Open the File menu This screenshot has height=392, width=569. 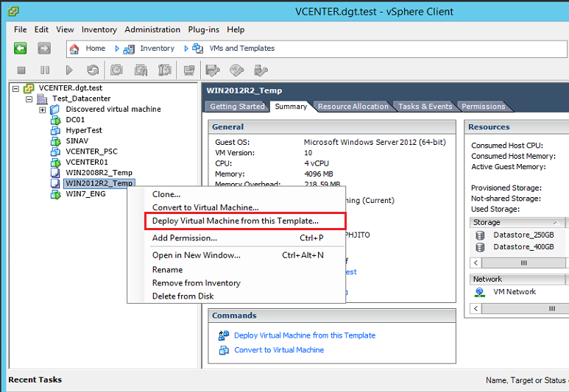tap(21, 29)
